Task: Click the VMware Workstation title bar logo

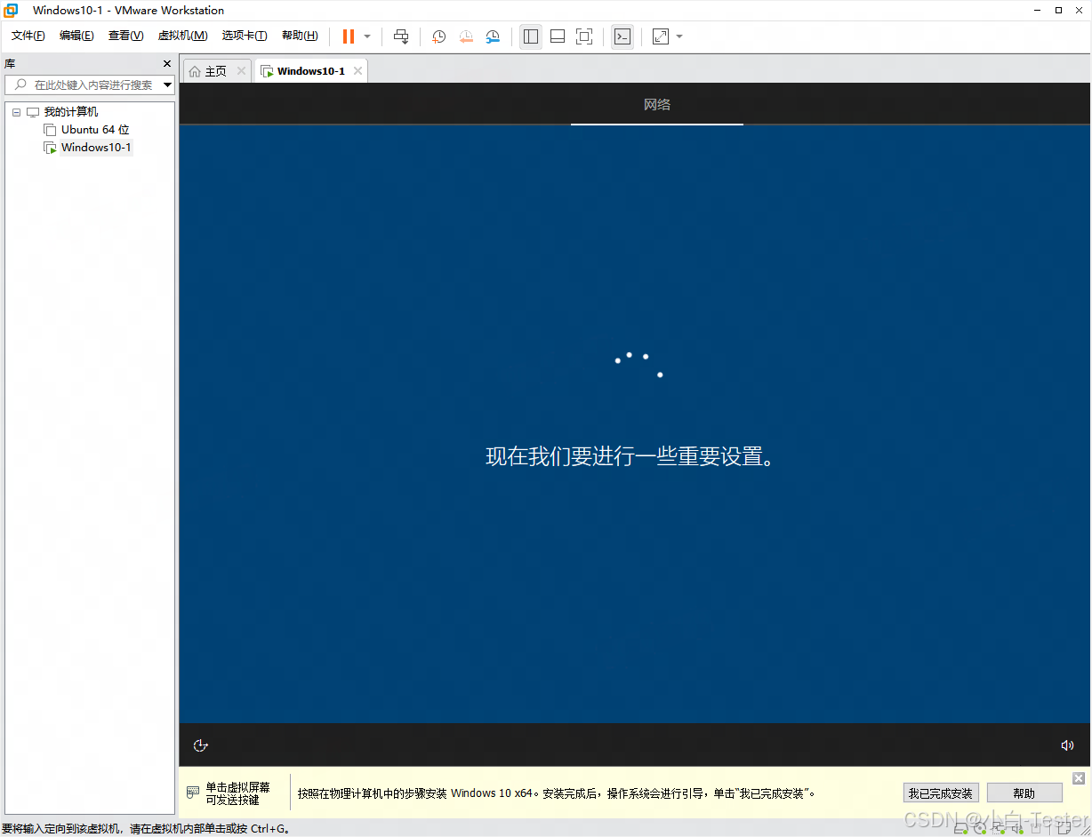Action: coord(12,10)
